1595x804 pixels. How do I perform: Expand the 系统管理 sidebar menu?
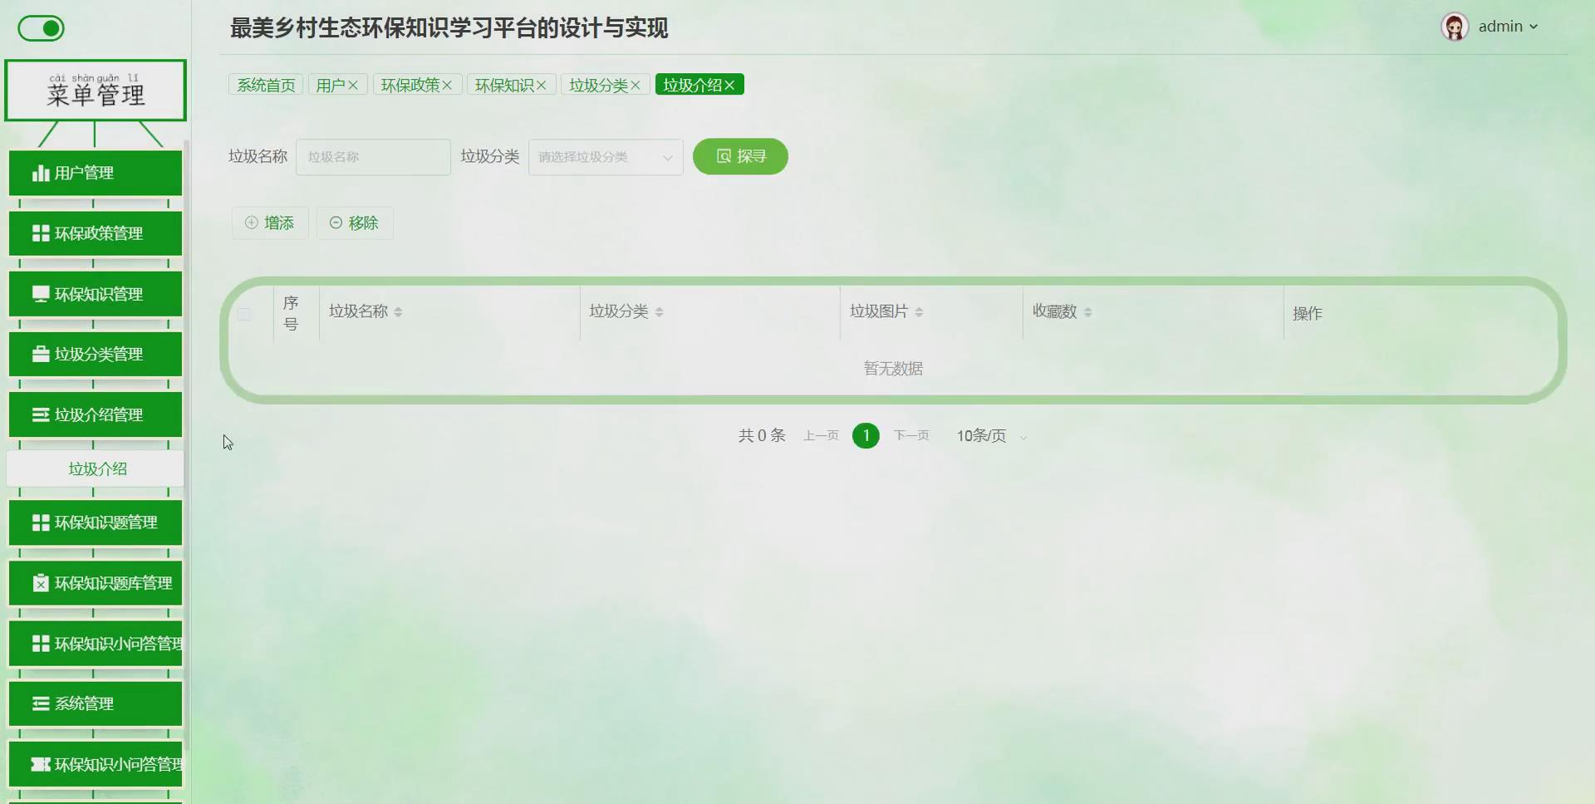click(96, 703)
